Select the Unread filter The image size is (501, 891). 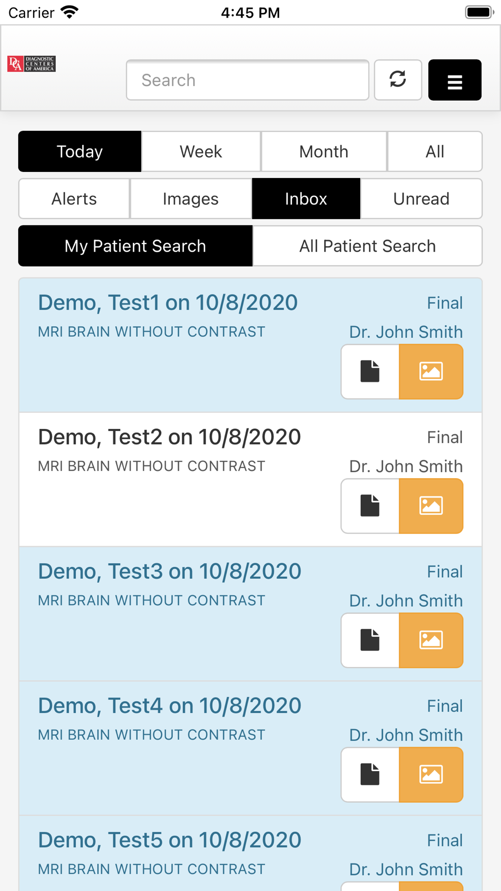point(421,198)
